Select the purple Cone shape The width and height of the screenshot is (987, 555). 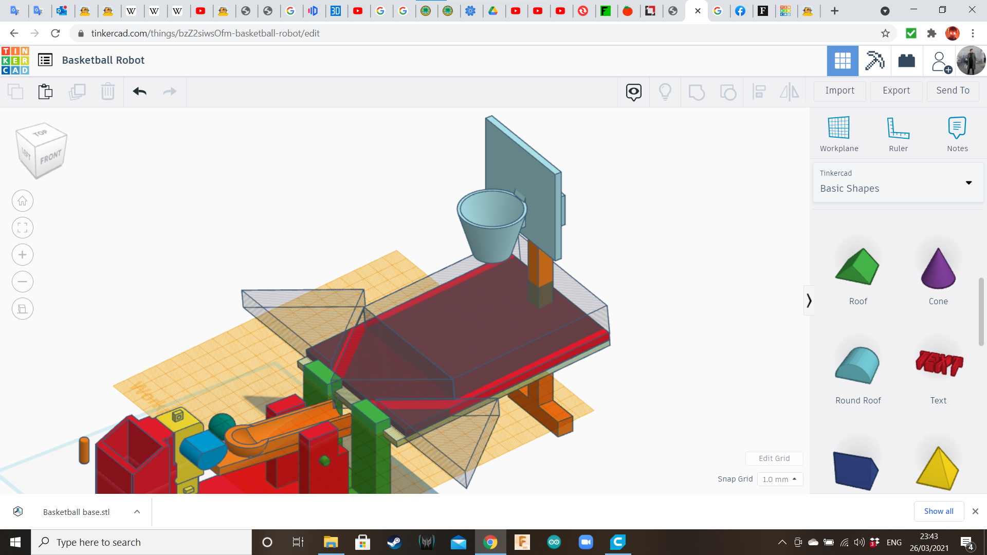click(938, 270)
